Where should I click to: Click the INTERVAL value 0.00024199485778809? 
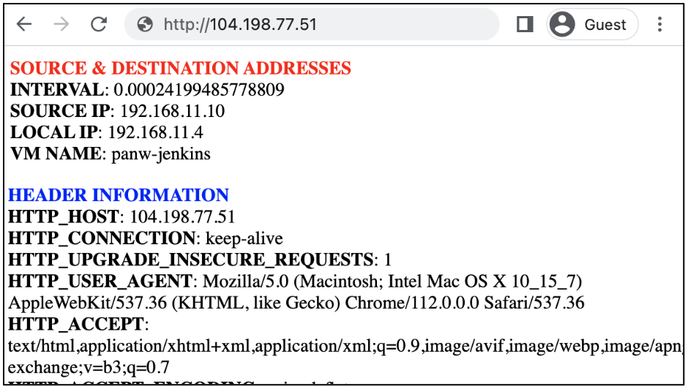tap(198, 90)
